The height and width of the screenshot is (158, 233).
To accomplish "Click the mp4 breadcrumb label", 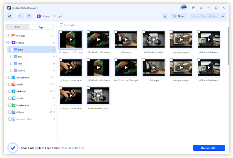I will tap(59, 16).
